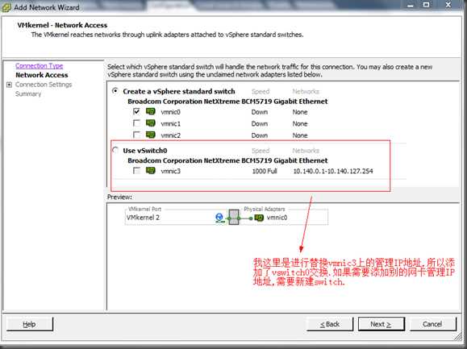Viewport: 467px width, 349px height.
Task: Click the vmnic0 adapter name
Action: (171, 112)
